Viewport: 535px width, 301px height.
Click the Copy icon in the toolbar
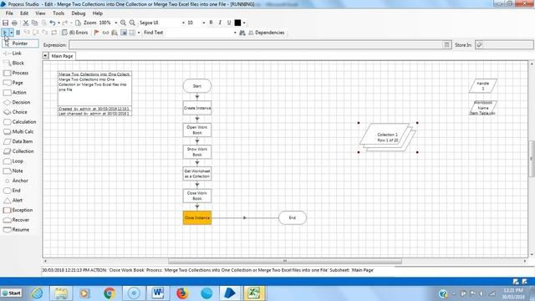pos(34,23)
